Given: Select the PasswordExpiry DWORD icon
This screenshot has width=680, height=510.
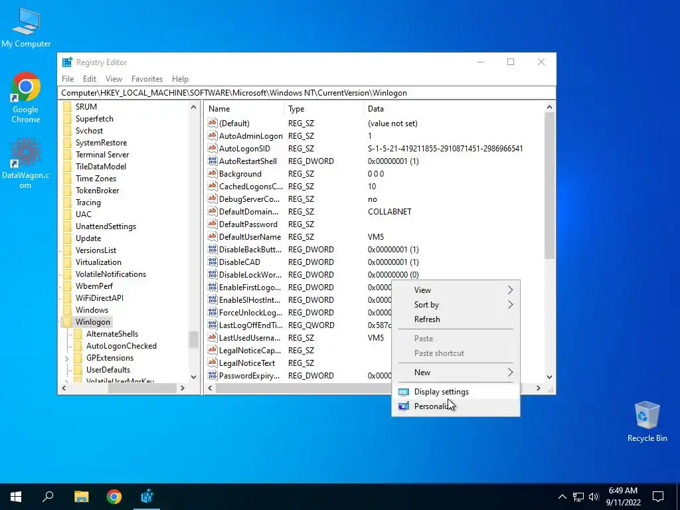Looking at the screenshot, I should coord(212,375).
